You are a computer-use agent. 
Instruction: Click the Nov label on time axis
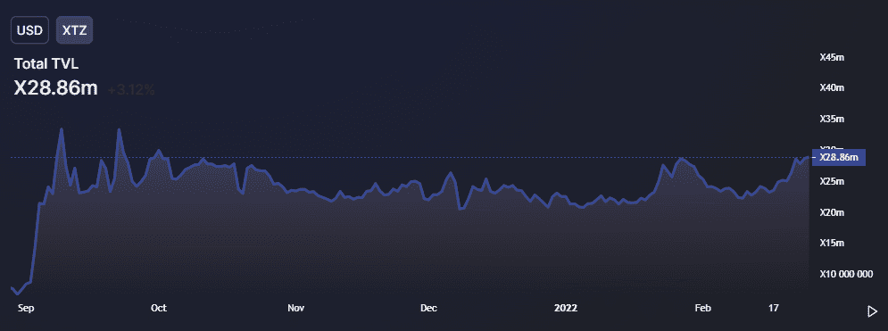click(x=296, y=309)
